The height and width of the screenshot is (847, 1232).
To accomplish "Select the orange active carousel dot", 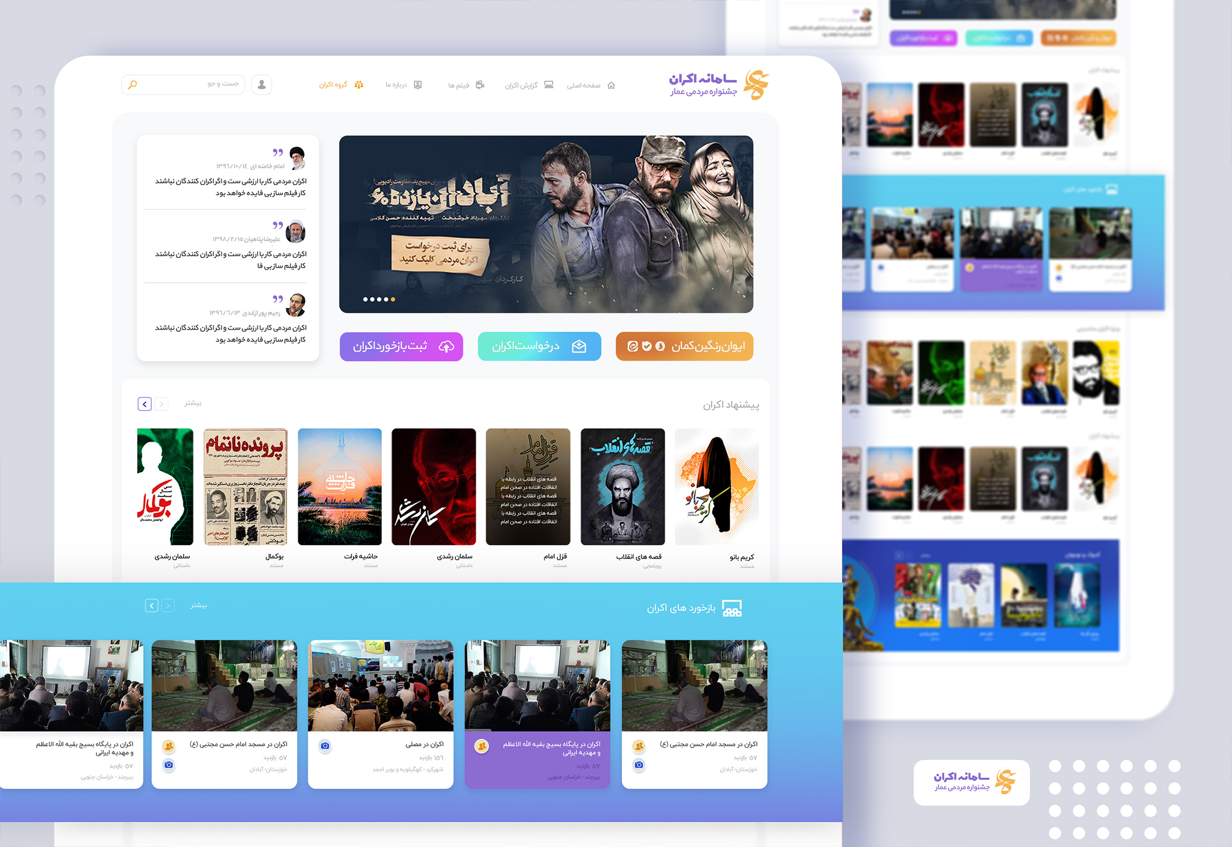I will pyautogui.click(x=393, y=300).
